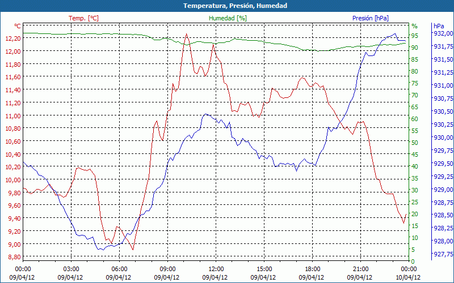Viewport: 454px width, 283px height.
Task: Click the '10/04/12' date label
Action: [x=408, y=277]
